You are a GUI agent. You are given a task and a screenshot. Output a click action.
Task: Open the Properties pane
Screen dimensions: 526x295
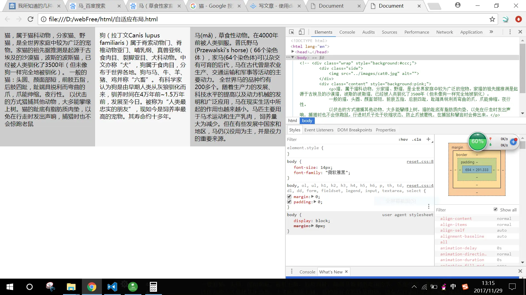[385, 130]
